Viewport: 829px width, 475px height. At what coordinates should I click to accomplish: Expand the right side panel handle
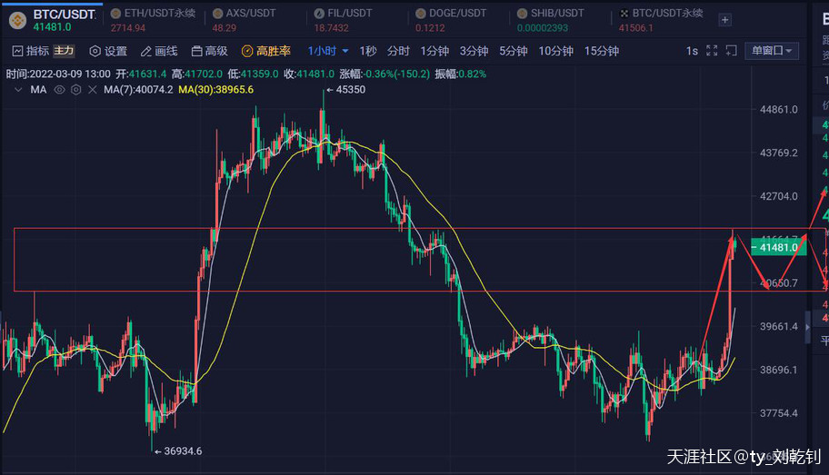coord(807,327)
